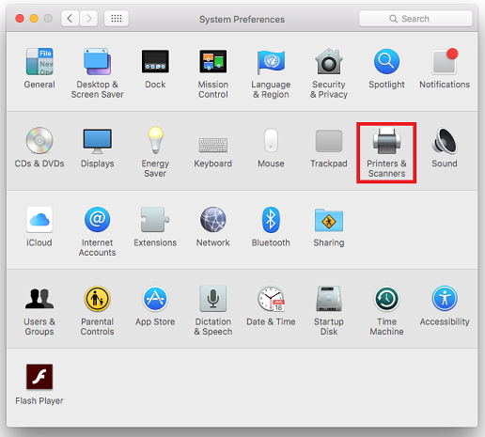Open the Extensions preferences icon
The image size is (485, 437).
click(155, 220)
